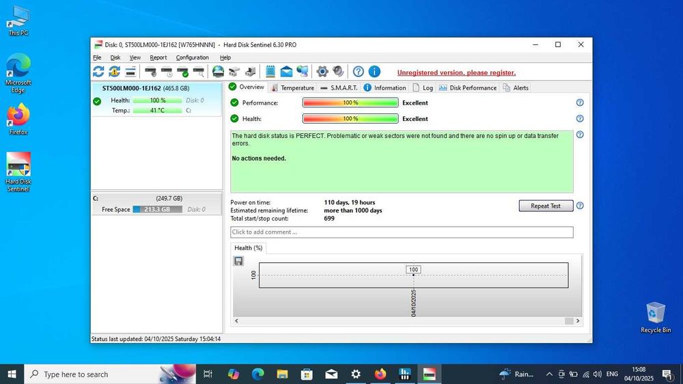
Task: Open configuration via the gear toolbar icon
Action: click(322, 72)
